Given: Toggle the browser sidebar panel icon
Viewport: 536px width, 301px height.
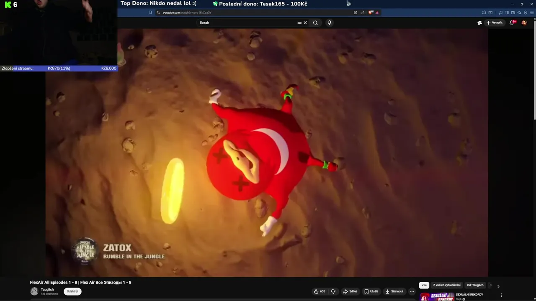Looking at the screenshot, I should coord(507,13).
